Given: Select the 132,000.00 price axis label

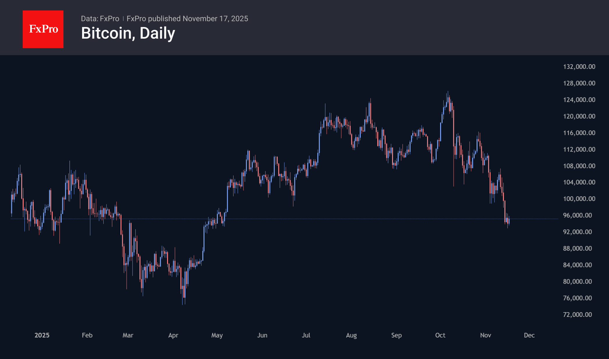Looking at the screenshot, I should (579, 67).
